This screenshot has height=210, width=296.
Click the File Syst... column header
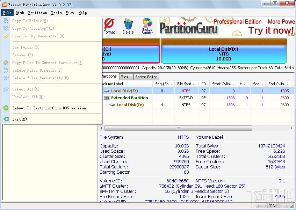(186, 84)
